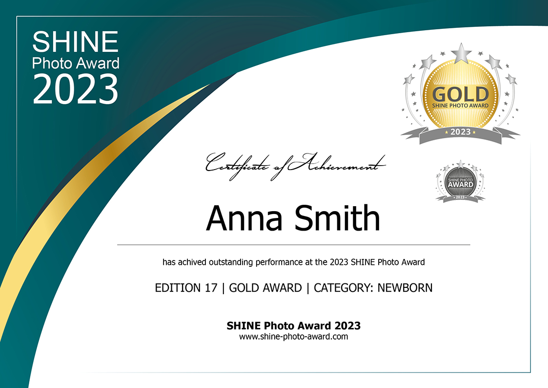Click the sentence about outstanding performance
The height and width of the screenshot is (388, 548).
click(x=293, y=262)
